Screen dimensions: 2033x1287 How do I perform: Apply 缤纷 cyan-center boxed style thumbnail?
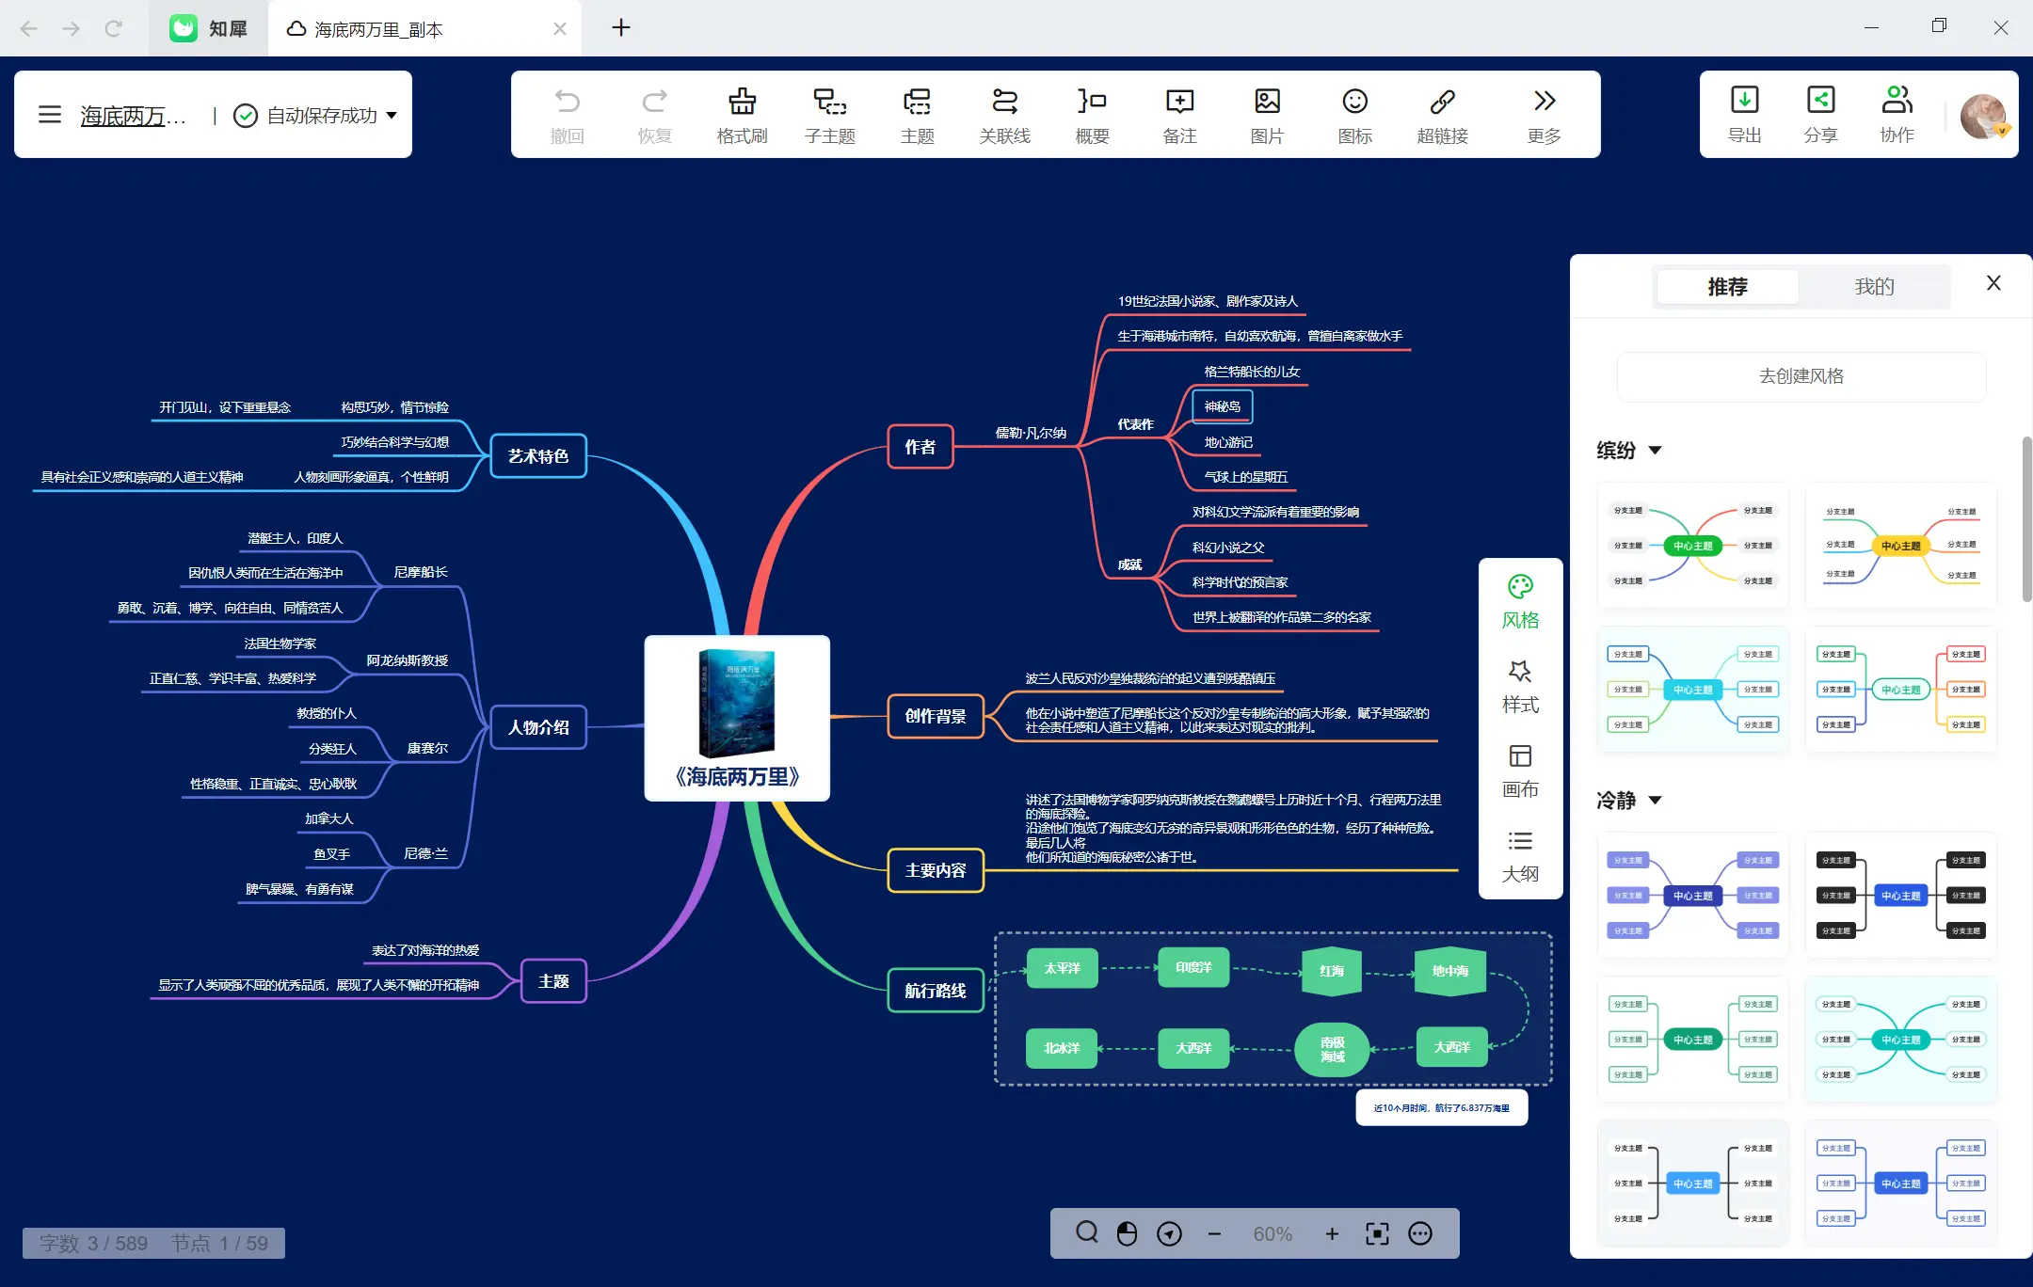point(1692,689)
